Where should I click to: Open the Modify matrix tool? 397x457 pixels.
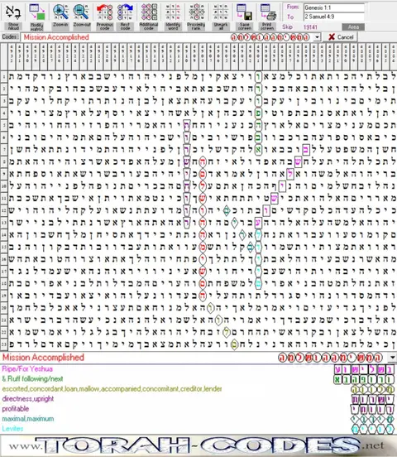[x=36, y=12]
